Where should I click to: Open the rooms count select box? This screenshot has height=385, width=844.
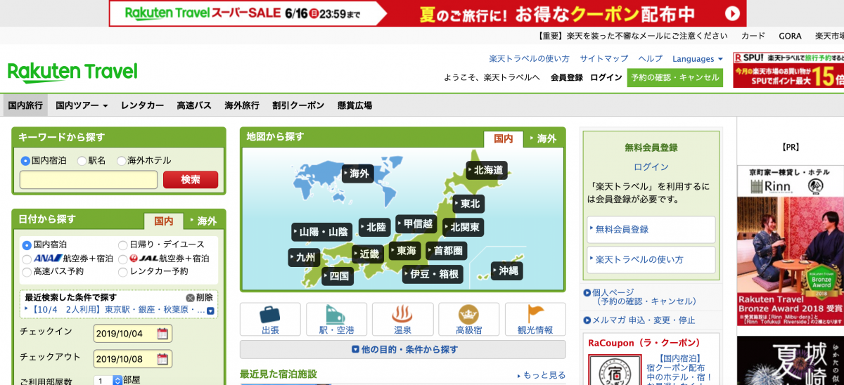[108, 380]
